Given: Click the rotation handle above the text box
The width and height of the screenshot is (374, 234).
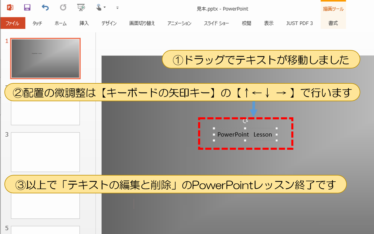Looking at the screenshot, I should click(245, 121).
